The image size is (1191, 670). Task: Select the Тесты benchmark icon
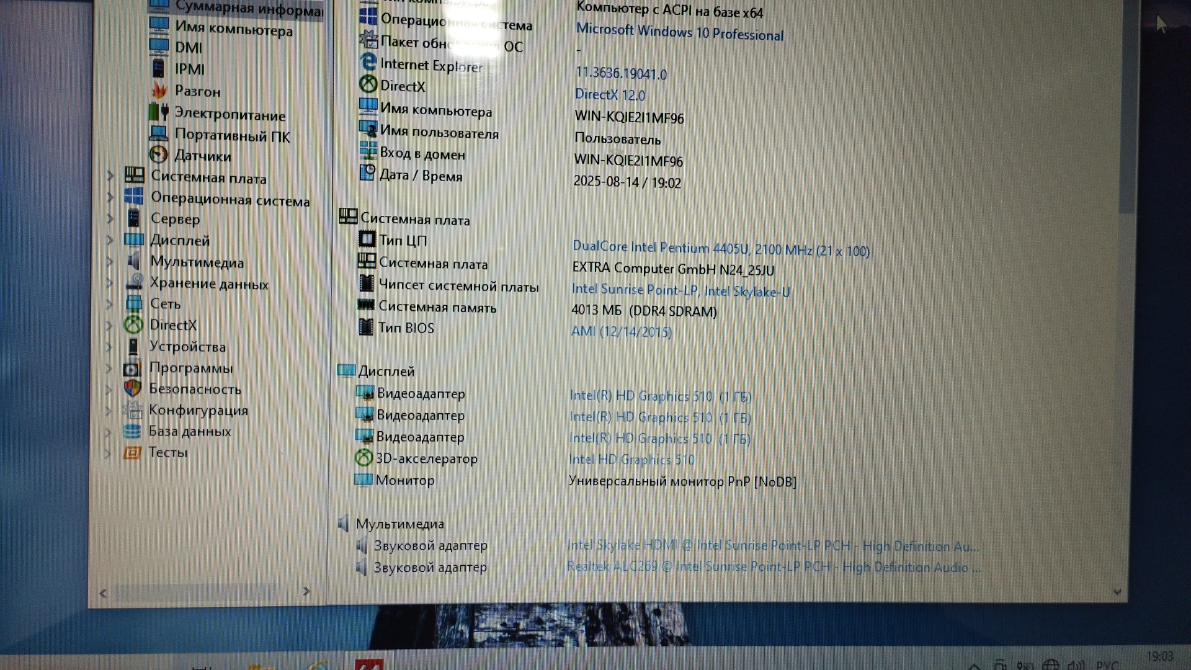[132, 452]
